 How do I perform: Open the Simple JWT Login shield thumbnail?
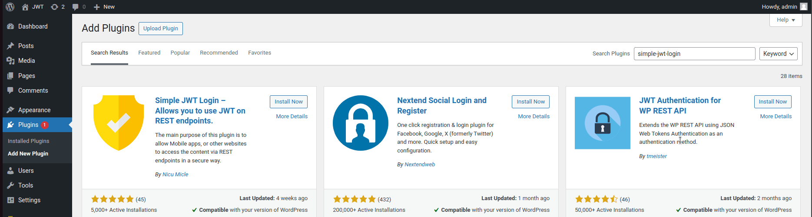(119, 123)
